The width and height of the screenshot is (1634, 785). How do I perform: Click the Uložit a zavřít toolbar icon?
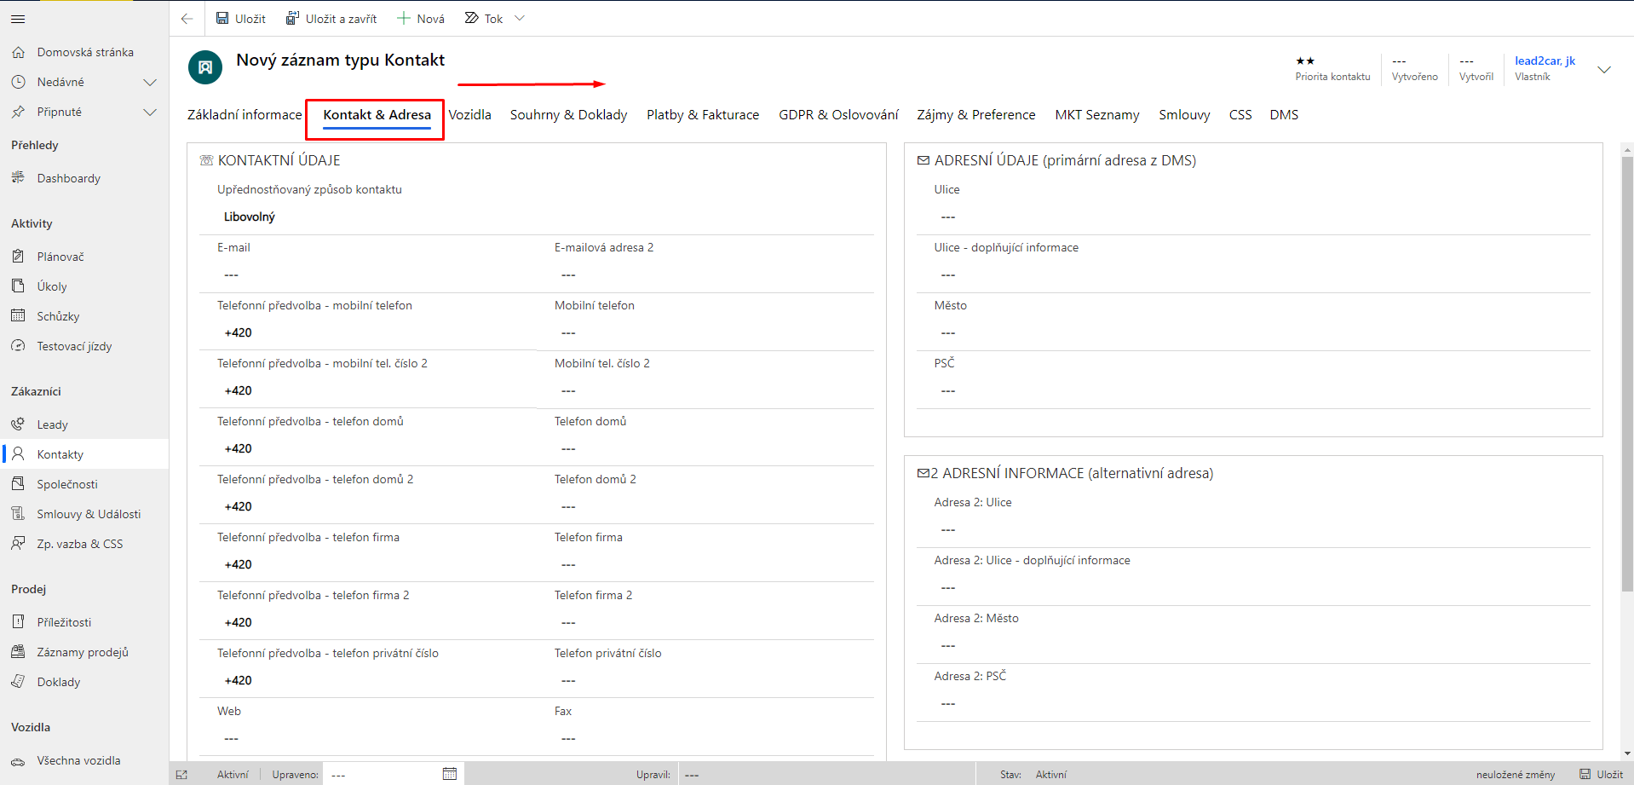[x=292, y=19]
